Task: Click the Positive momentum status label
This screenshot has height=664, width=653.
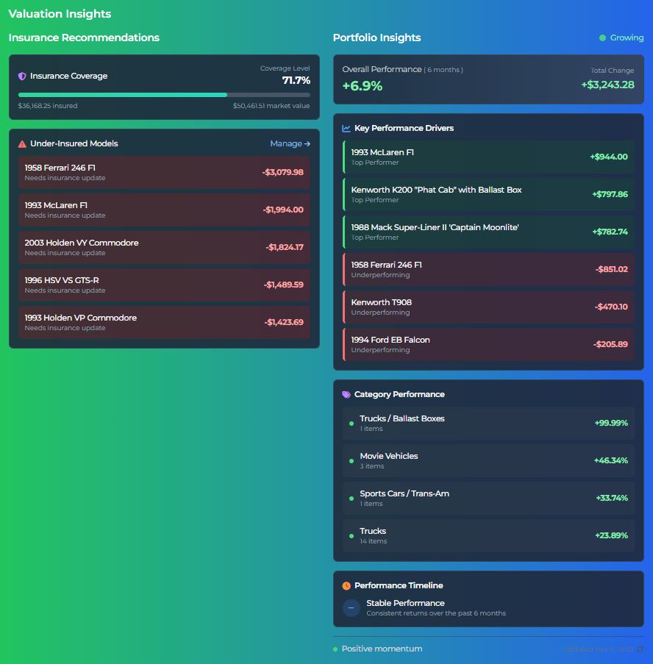Action: [382, 649]
